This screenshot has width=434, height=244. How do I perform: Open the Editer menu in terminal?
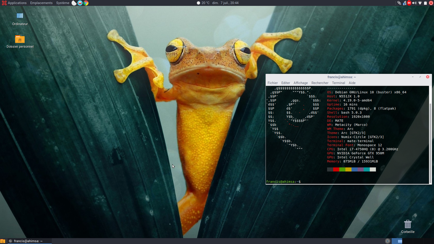point(286,83)
